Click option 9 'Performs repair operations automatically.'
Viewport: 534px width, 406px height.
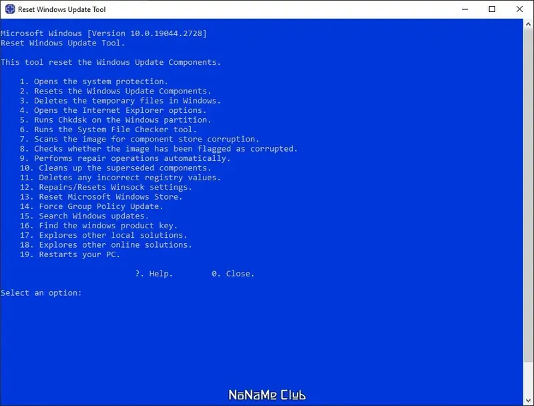[125, 158]
